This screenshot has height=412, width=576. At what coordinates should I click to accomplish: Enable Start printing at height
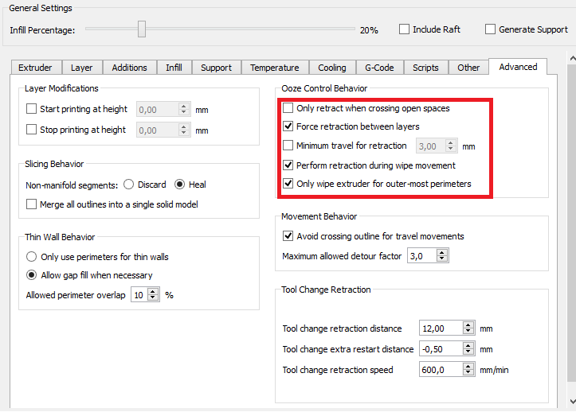32,109
